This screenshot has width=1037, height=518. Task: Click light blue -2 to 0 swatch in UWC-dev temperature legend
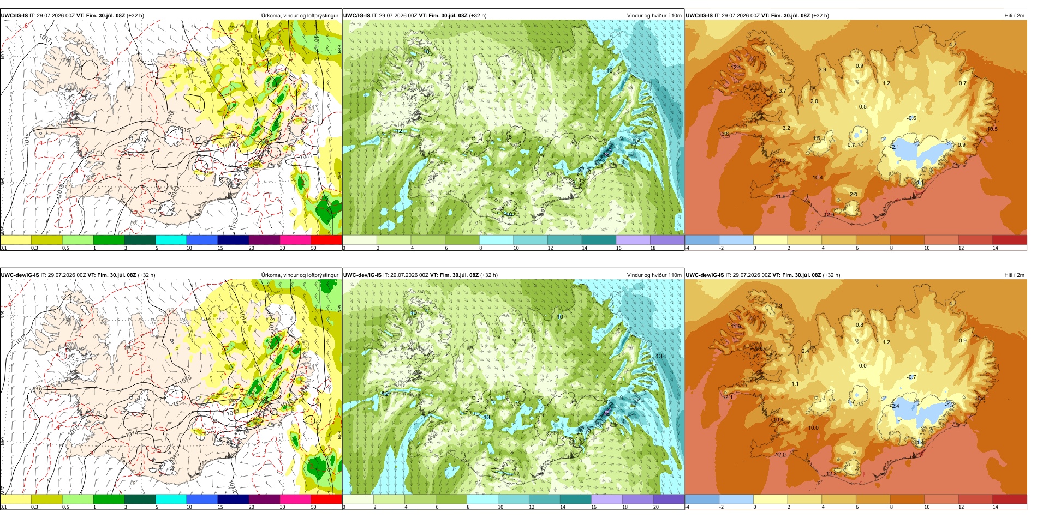pyautogui.click(x=736, y=499)
